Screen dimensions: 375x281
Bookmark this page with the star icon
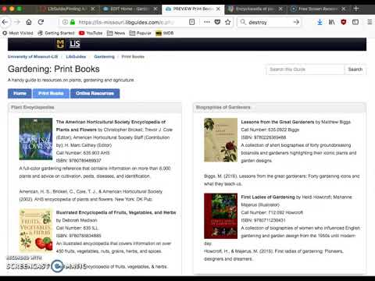tap(228, 22)
